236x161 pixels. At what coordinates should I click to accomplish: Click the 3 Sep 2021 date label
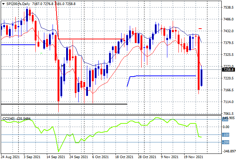(32, 157)
